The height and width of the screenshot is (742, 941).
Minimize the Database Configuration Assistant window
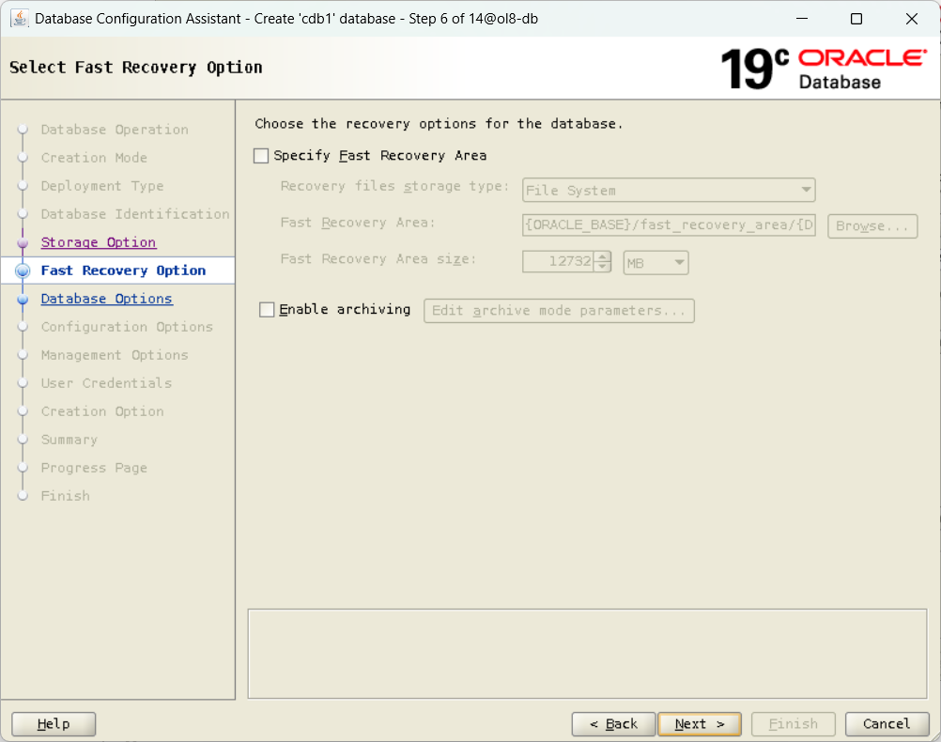[x=802, y=19]
